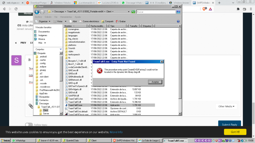Toggle the Follow topic switch
The height and width of the screenshot is (143, 255).
29,125
